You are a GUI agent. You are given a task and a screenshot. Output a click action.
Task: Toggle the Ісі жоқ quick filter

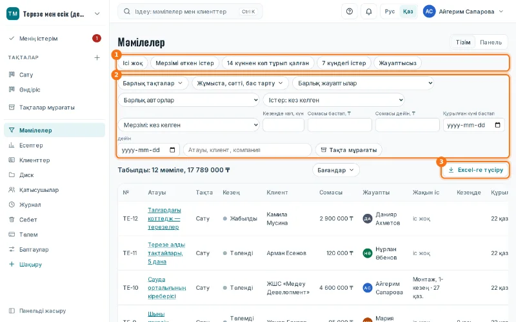click(x=133, y=62)
